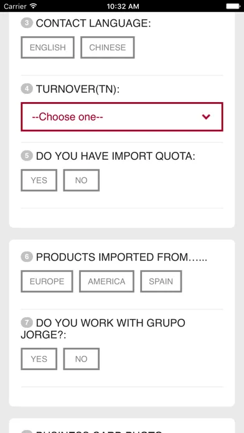The image size is (244, 433).
Task: Click the step 6 products badge
Action: click(27, 257)
